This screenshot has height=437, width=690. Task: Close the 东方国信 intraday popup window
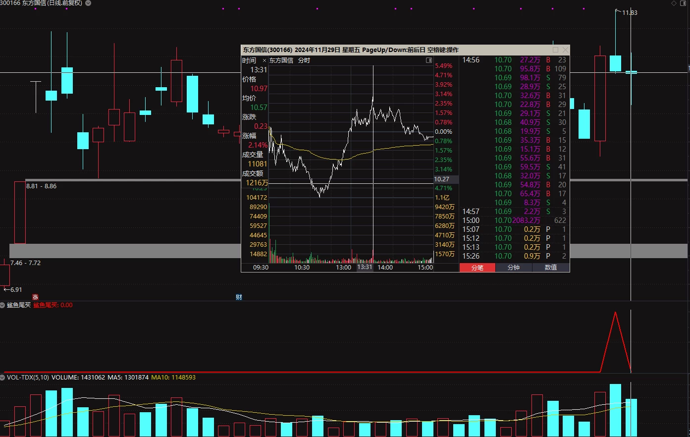[565, 50]
